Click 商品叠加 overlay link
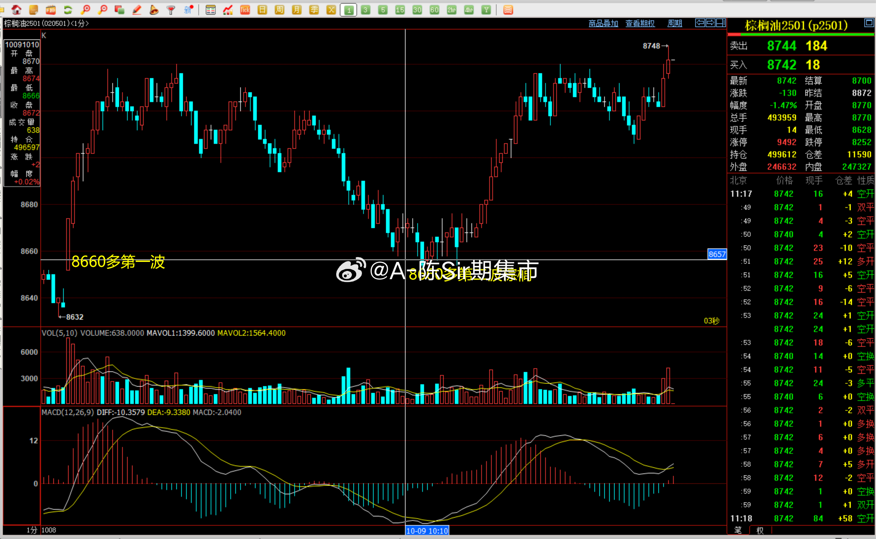 click(603, 23)
